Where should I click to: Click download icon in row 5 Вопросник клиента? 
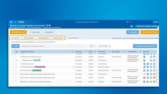148,64
